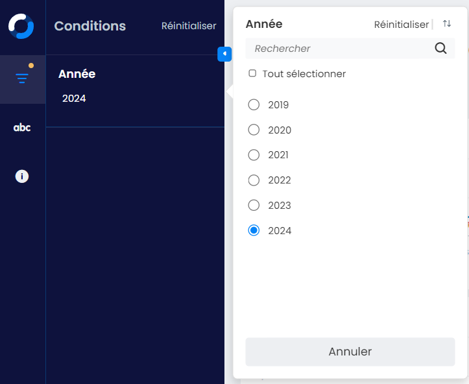Click Réinitialiser in the Année popup

401,25
